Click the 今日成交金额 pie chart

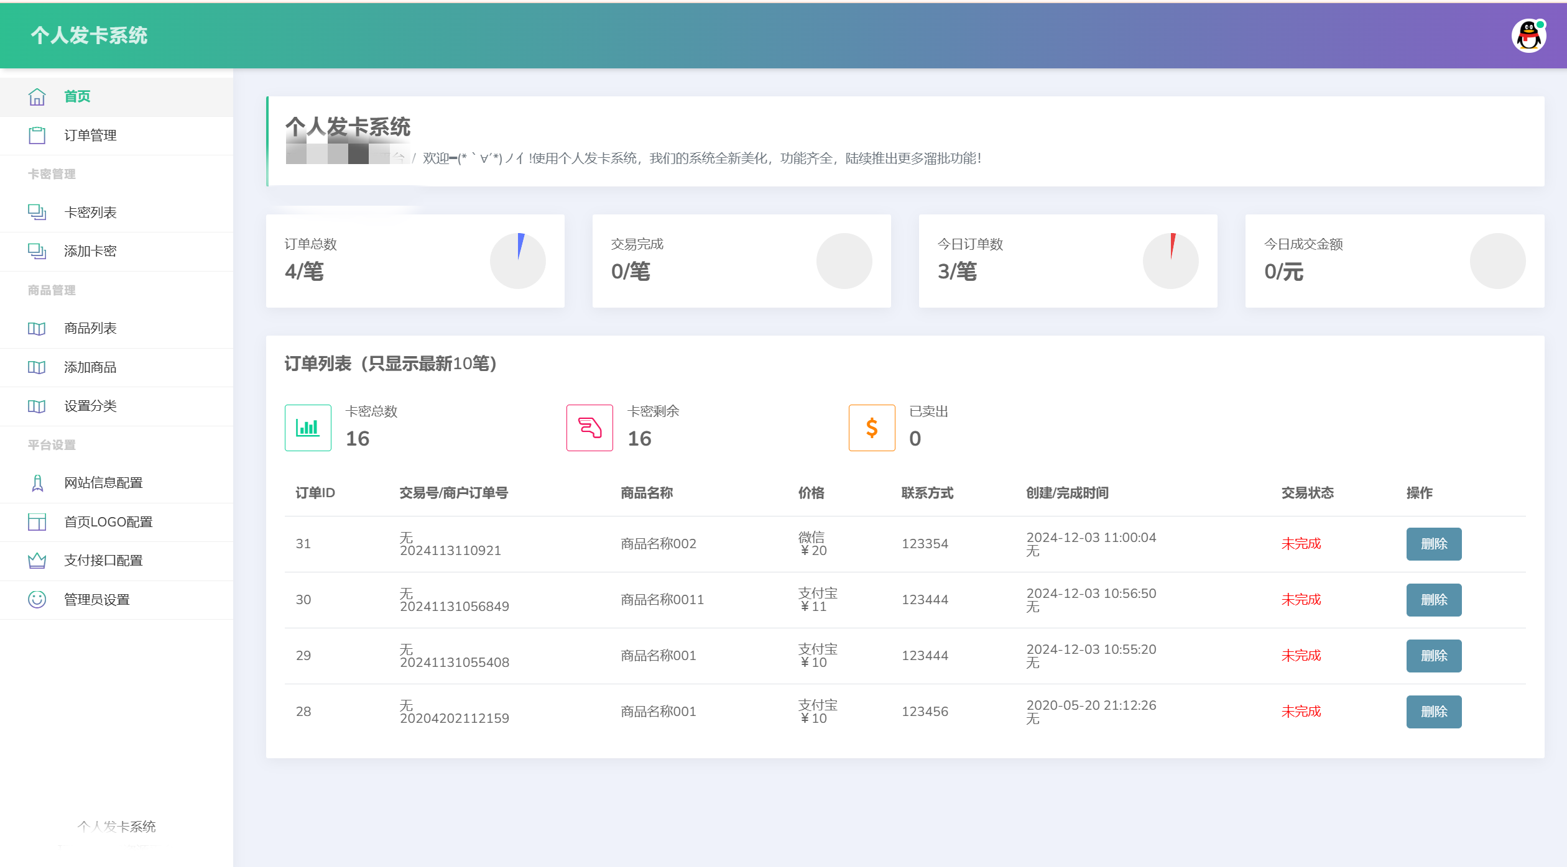[1498, 261]
